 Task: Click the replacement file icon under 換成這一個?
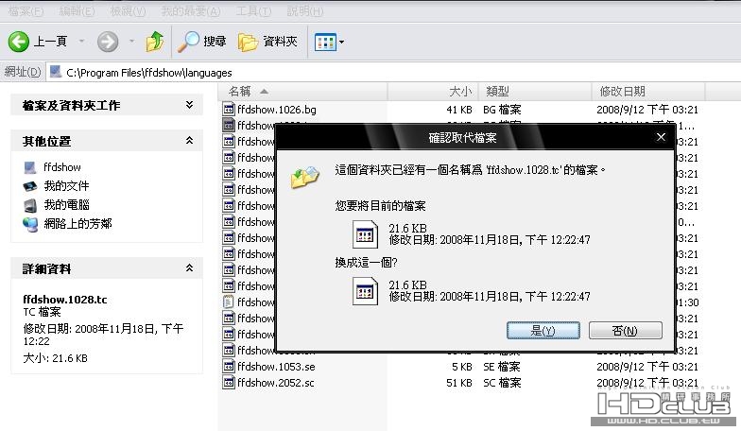click(x=365, y=291)
